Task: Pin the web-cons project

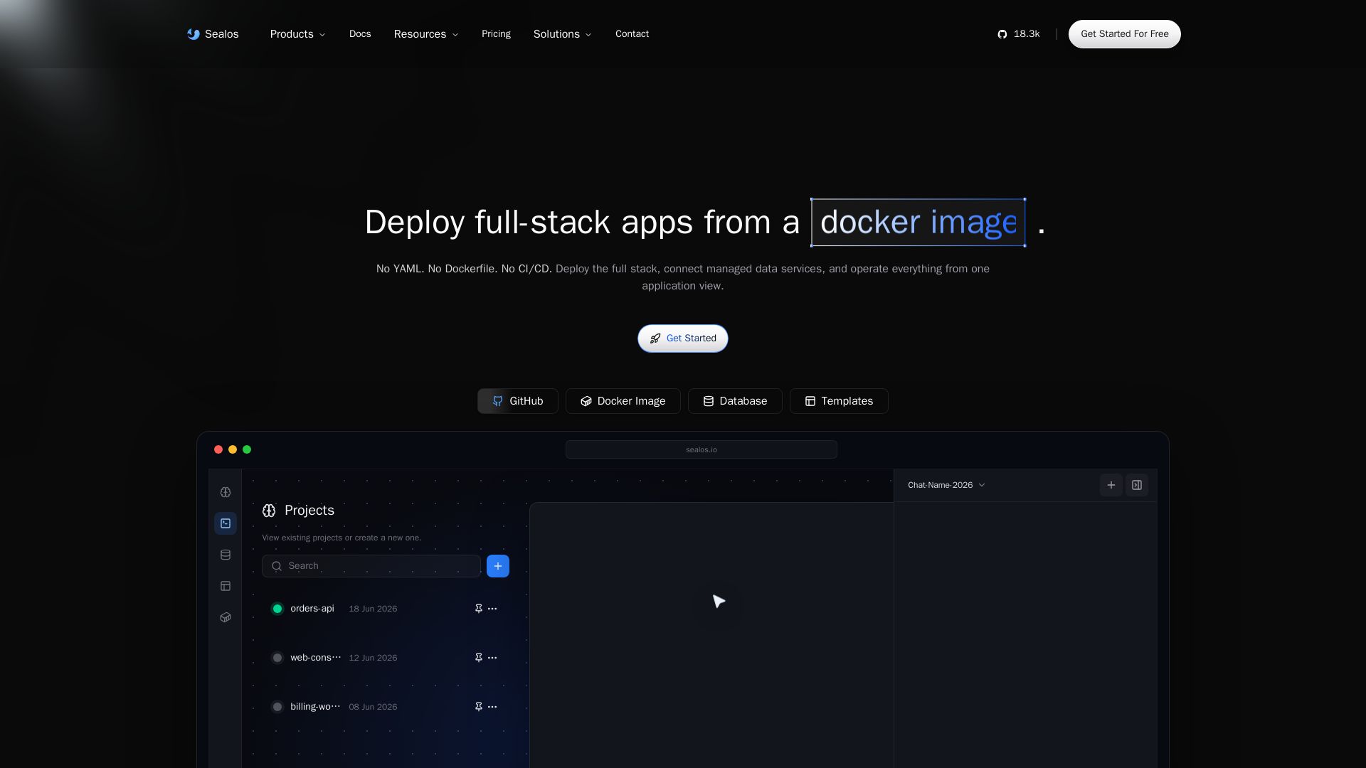Action: pyautogui.click(x=479, y=658)
